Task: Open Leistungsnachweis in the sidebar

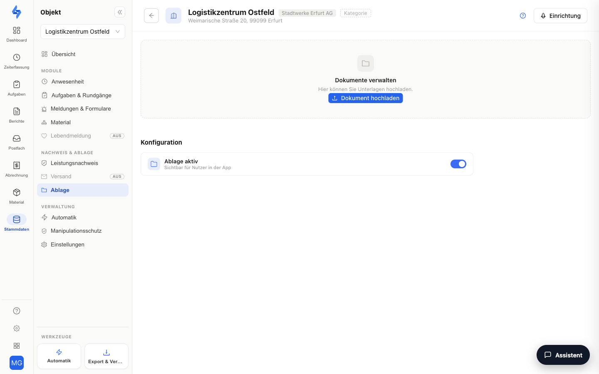Action: tap(83, 163)
